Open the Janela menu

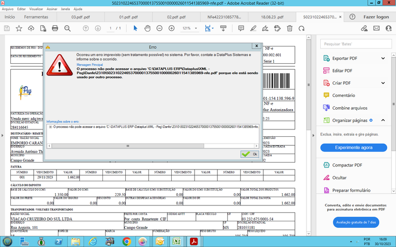click(65, 9)
